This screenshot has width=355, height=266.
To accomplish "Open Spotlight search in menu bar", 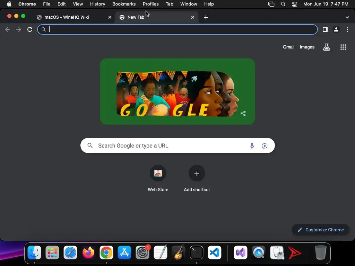I will pos(283,4).
